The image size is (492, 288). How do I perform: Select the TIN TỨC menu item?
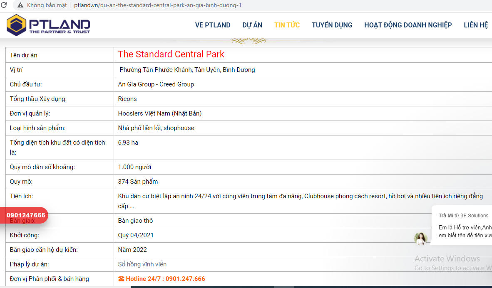pos(287,25)
